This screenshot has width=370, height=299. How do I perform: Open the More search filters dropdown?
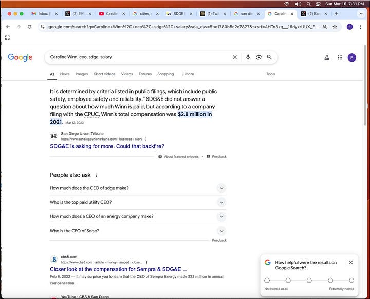188,74
